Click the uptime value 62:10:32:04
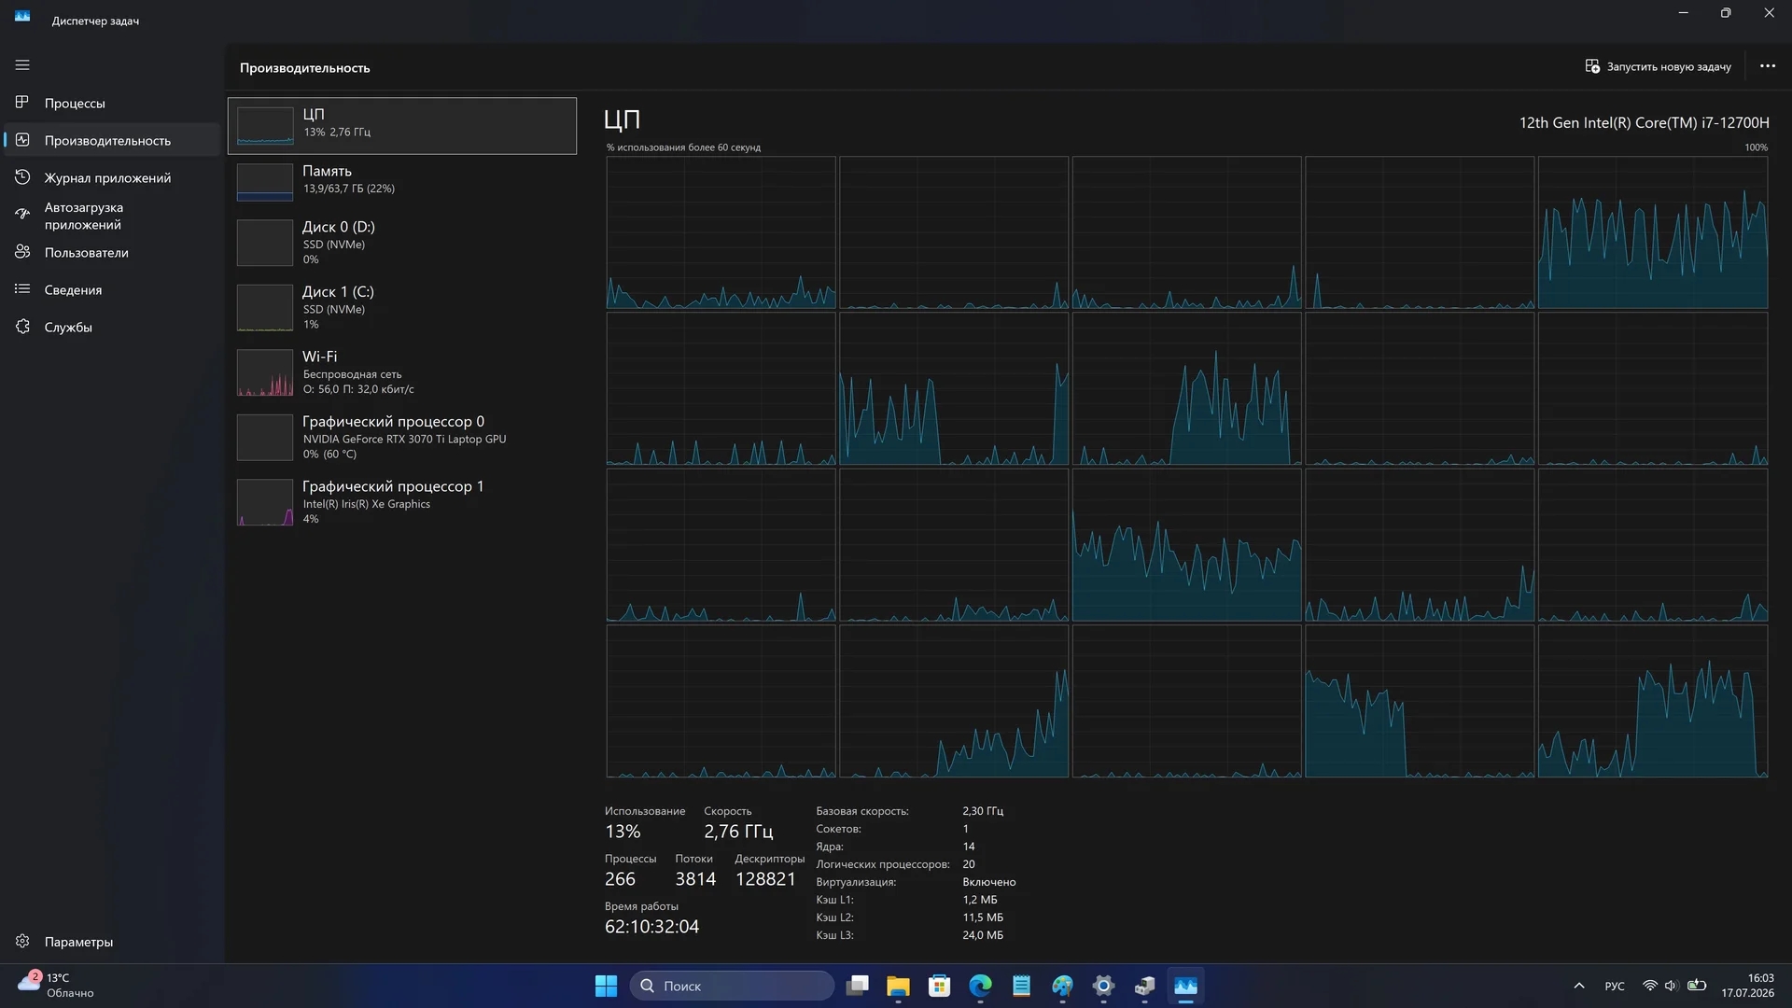 point(651,927)
